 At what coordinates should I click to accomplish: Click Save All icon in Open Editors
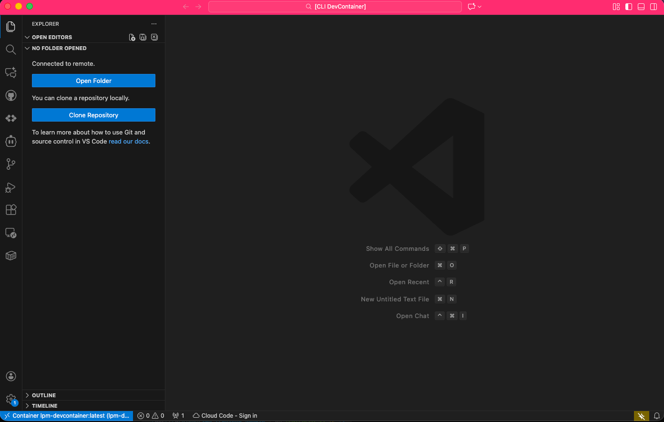143,37
